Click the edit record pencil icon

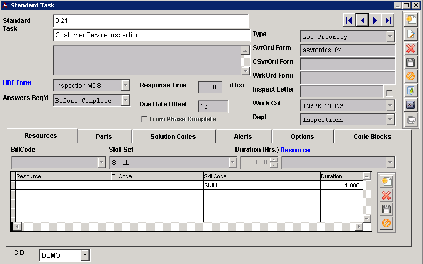pos(411,35)
